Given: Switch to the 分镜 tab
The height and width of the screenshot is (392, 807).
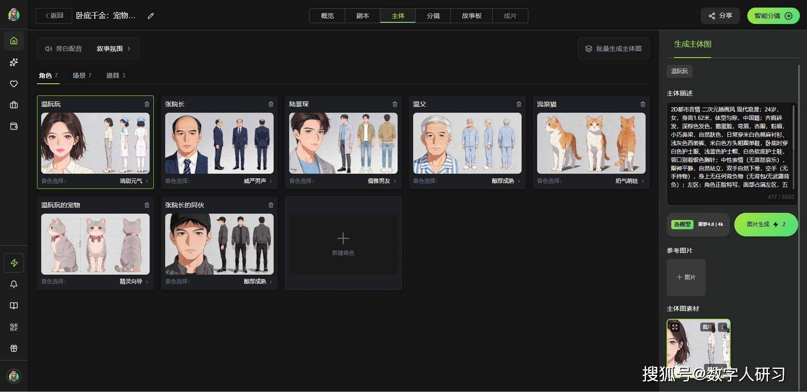Looking at the screenshot, I should pyautogui.click(x=433, y=16).
